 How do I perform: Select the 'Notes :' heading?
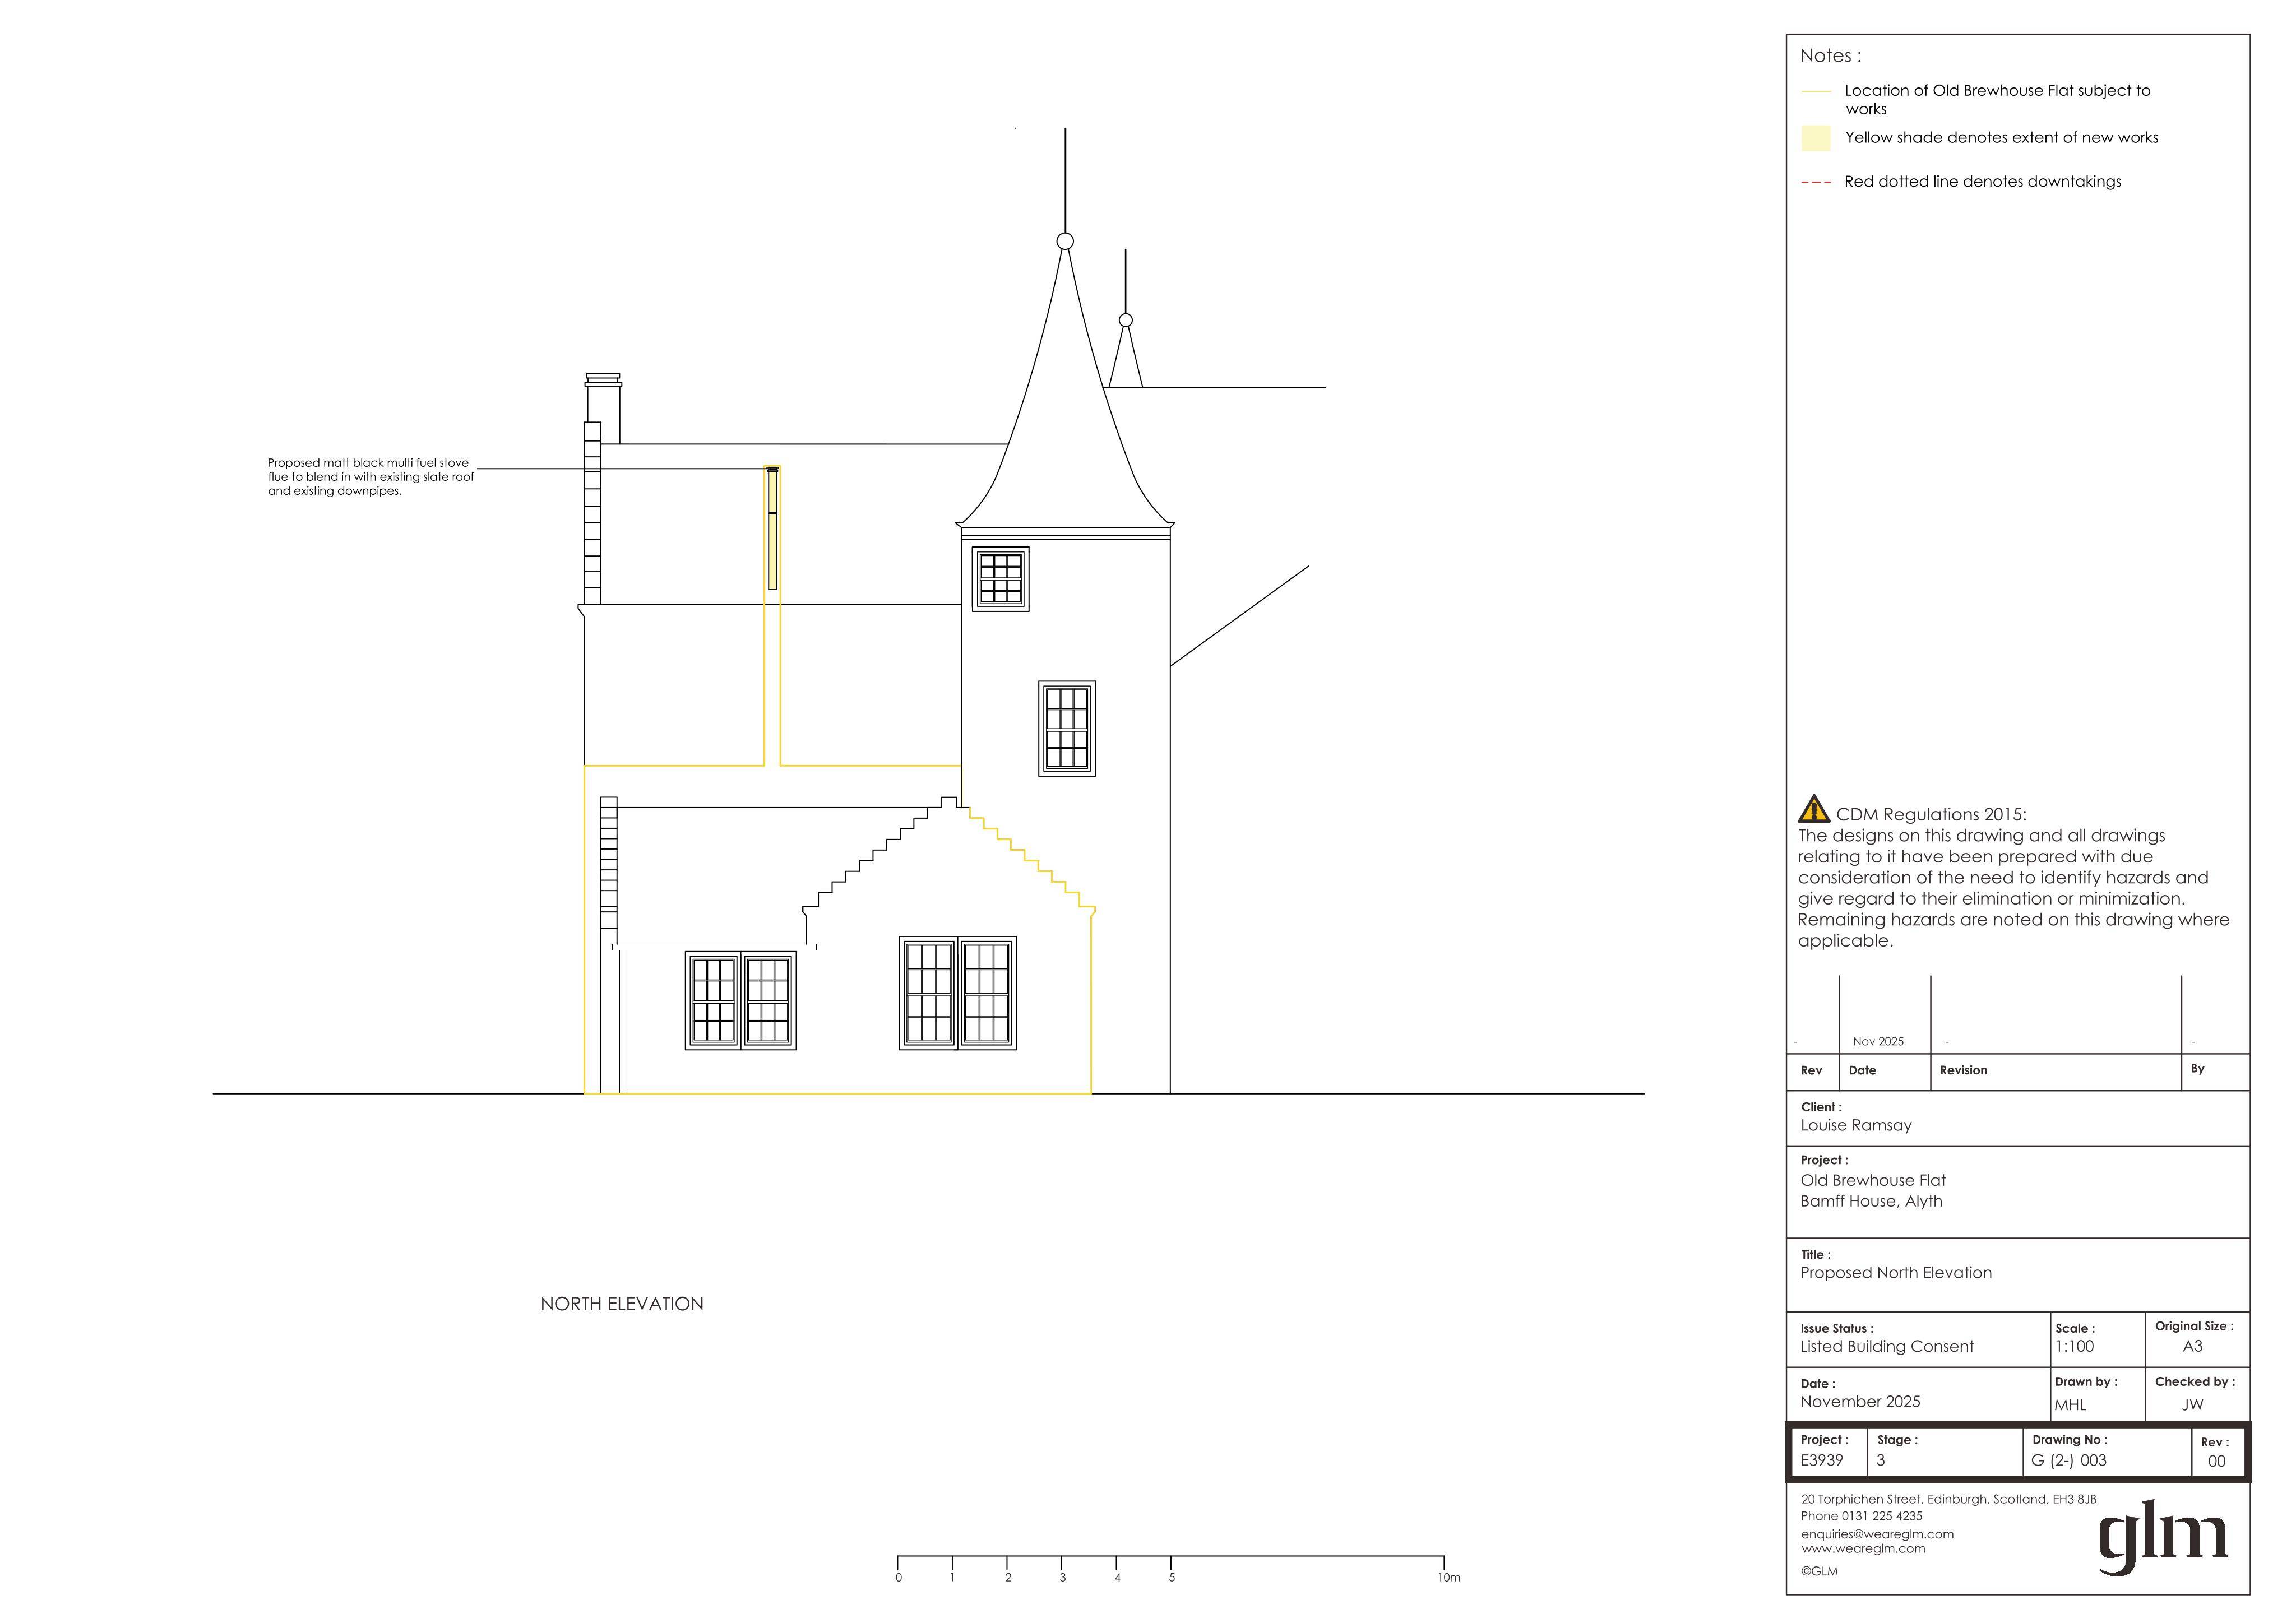(x=1830, y=56)
